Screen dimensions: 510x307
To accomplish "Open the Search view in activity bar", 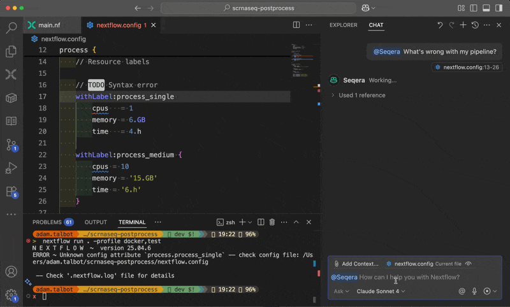I will [11, 28].
